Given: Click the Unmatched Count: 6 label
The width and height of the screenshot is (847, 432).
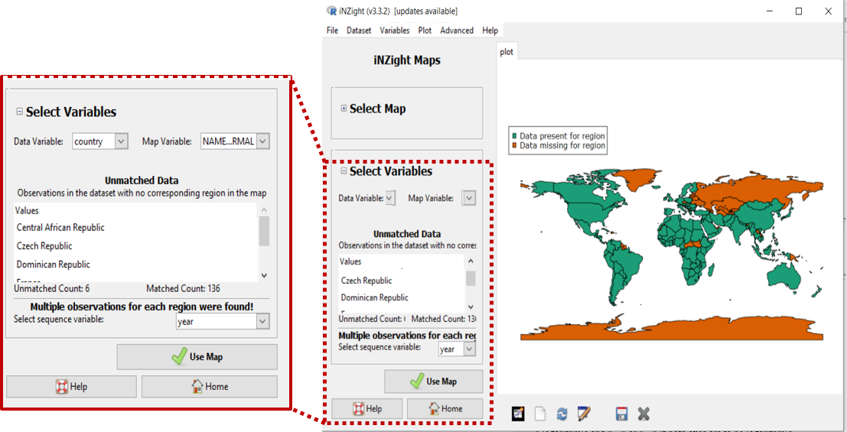Looking at the screenshot, I should tap(52, 288).
